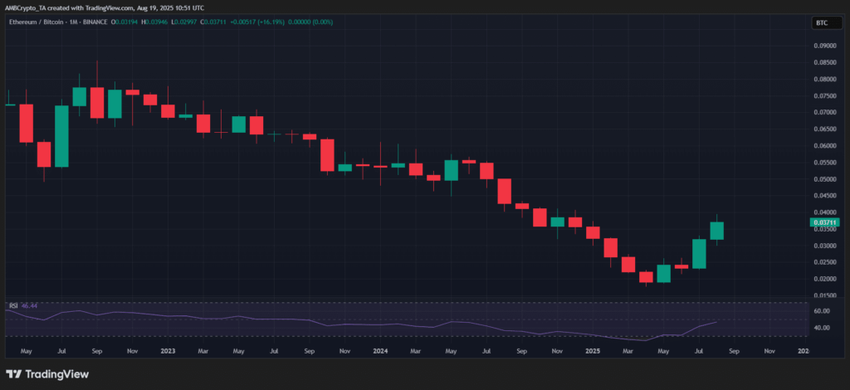This screenshot has width=850, height=390.
Task: Select the RSI indicator label
Action: [13, 306]
